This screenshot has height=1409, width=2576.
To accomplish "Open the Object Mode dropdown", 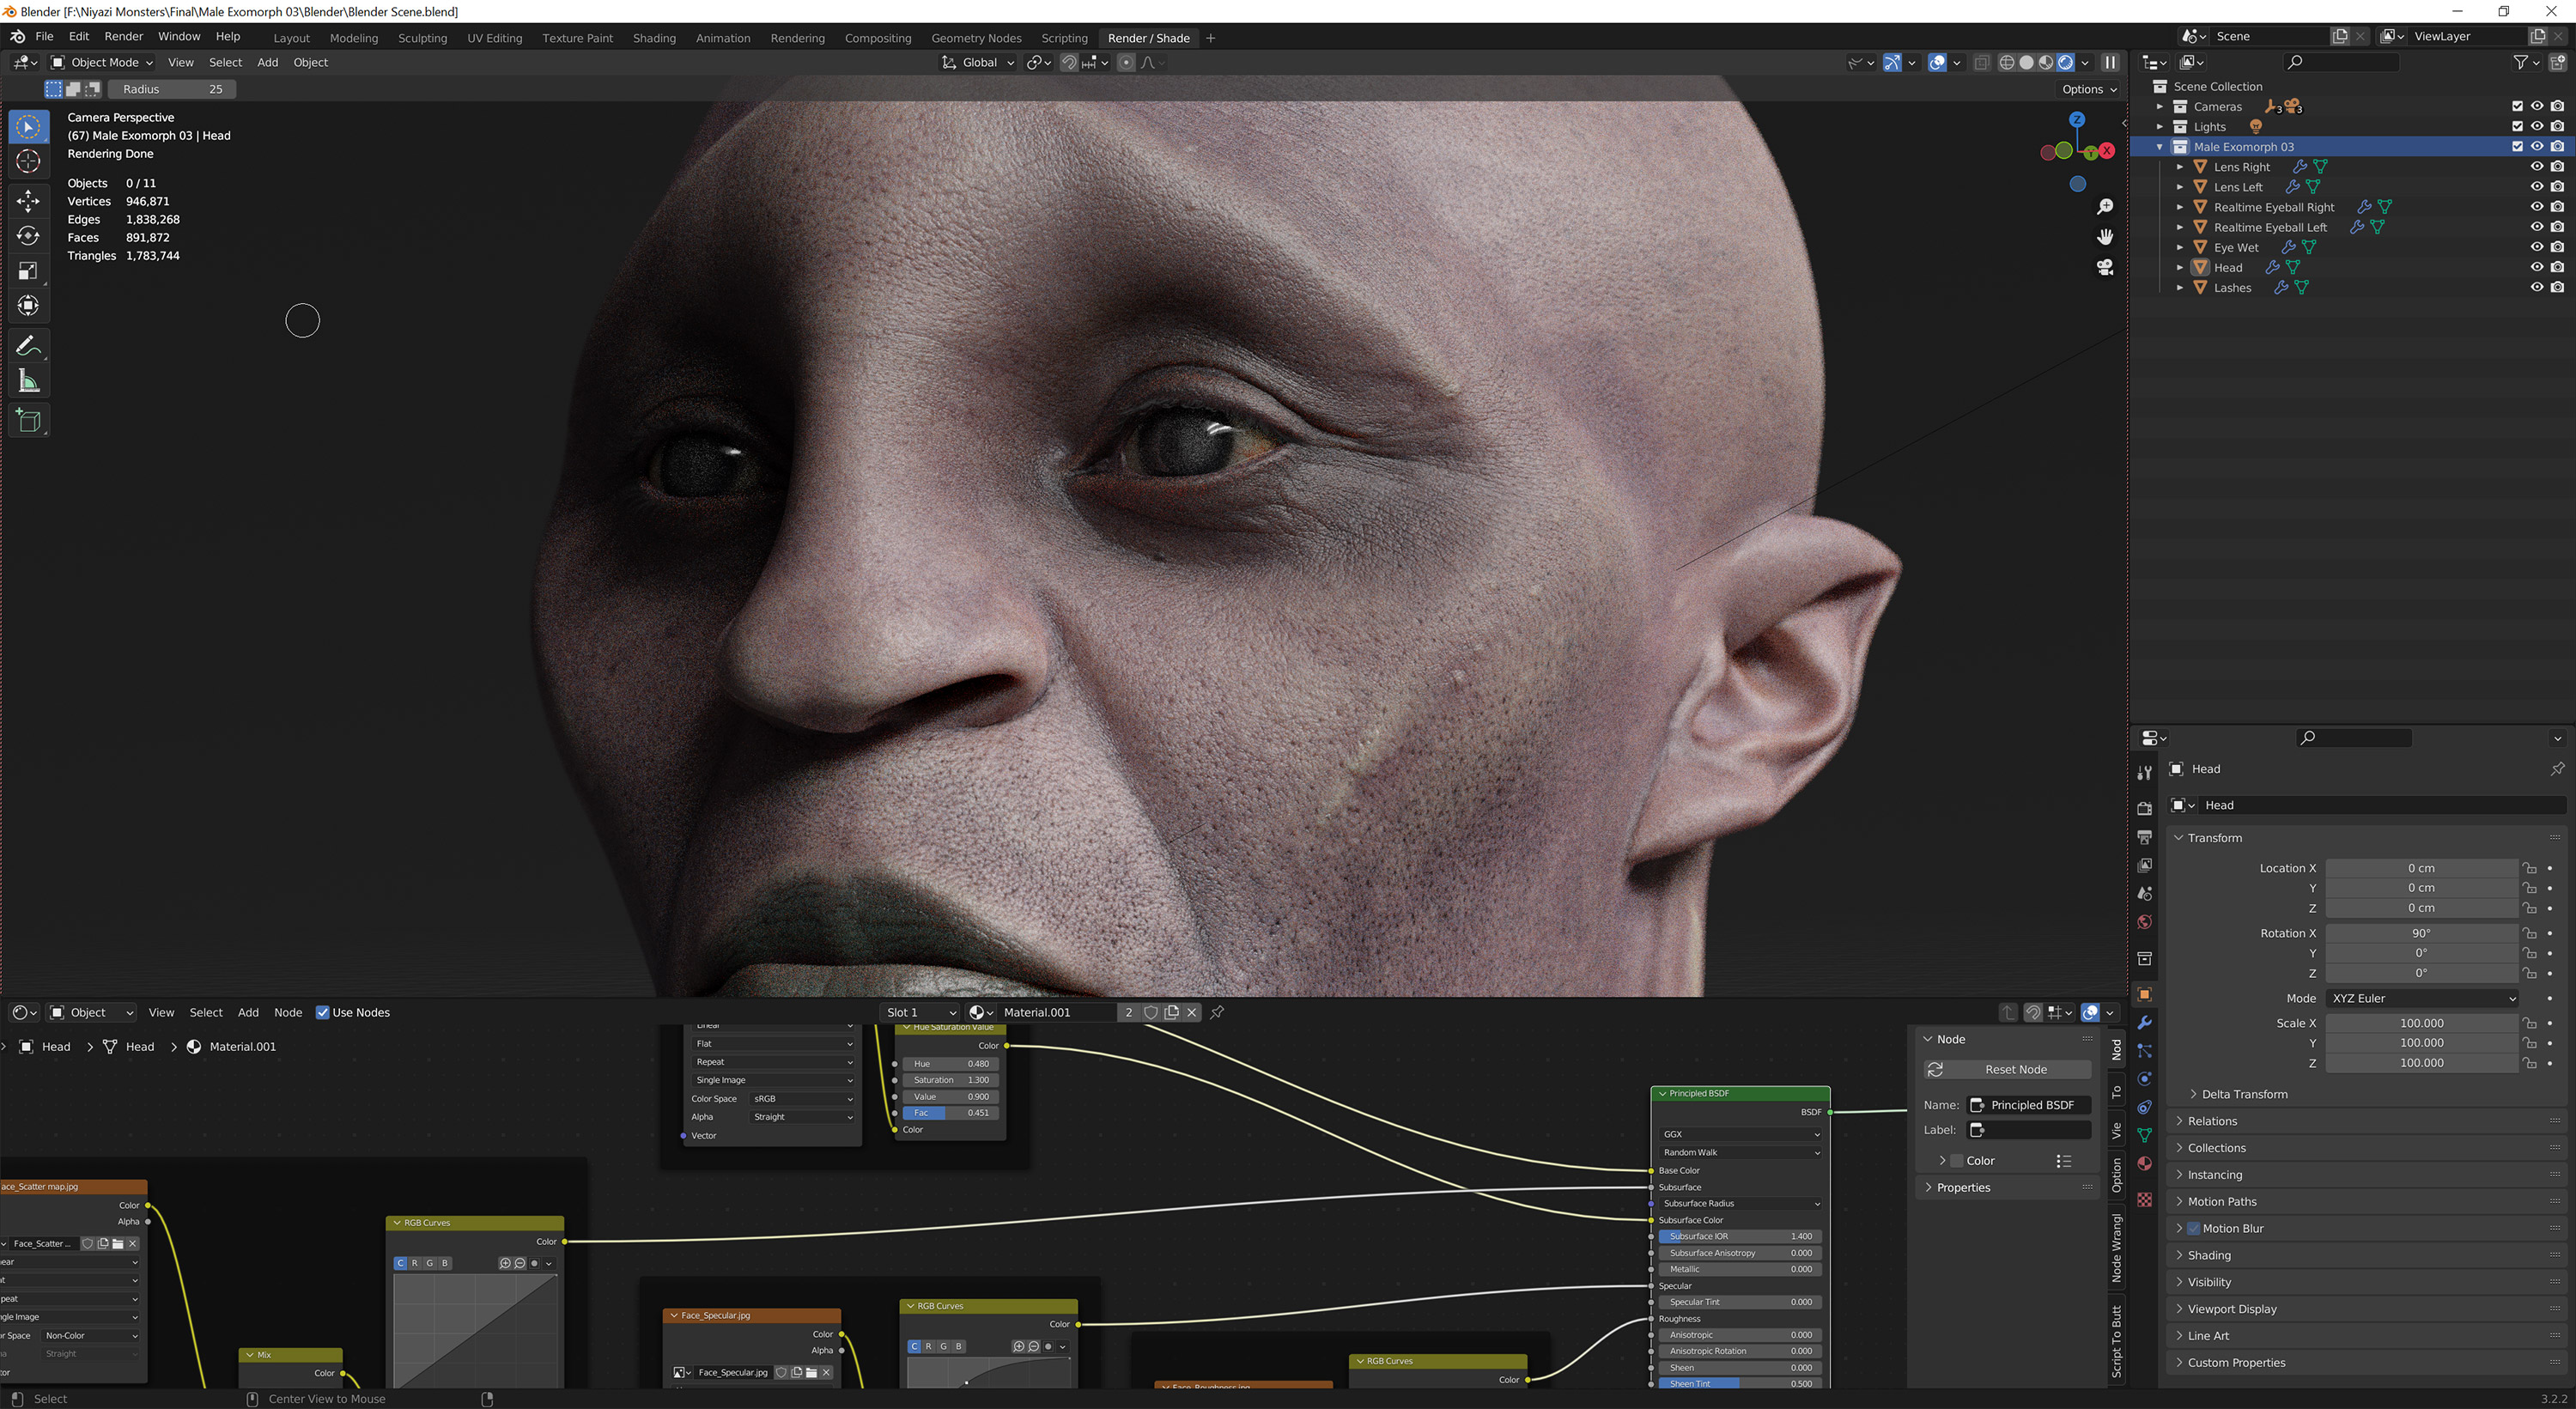I will click(x=102, y=62).
